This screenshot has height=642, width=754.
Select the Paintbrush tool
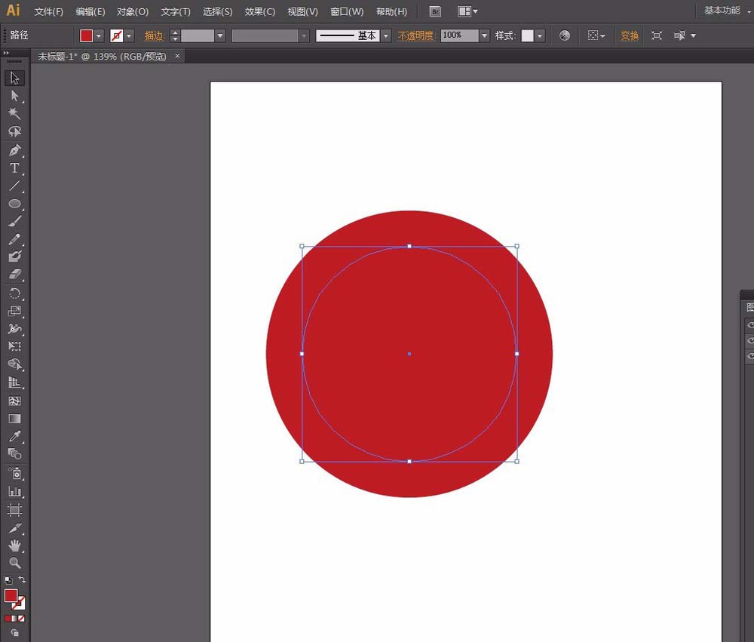14,221
